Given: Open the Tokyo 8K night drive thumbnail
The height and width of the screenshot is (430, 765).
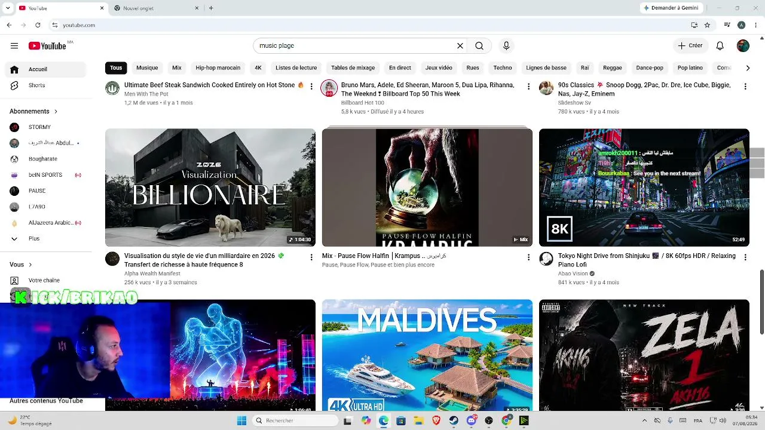Looking at the screenshot, I should (x=644, y=188).
